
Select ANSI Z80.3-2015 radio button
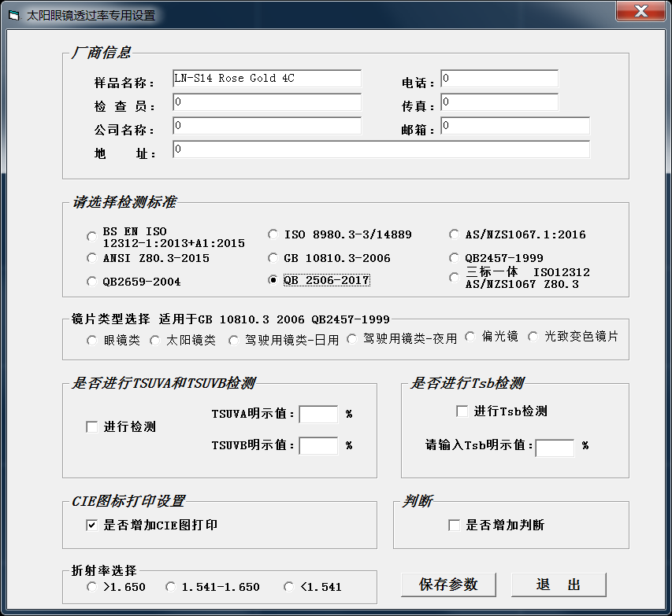(92, 258)
